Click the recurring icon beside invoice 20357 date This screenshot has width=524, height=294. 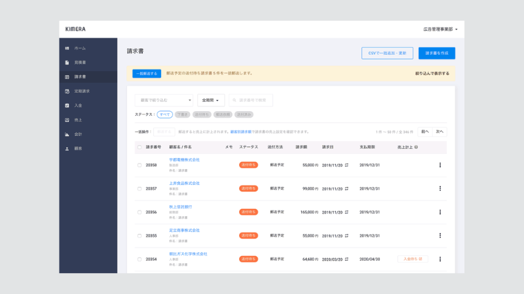[x=345, y=189]
